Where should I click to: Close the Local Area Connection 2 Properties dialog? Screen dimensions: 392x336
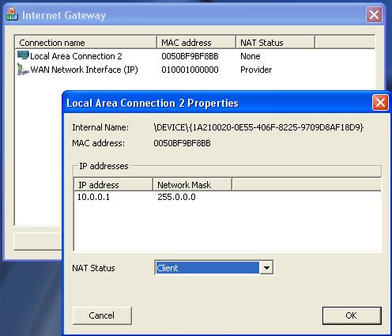pyautogui.click(x=380, y=103)
